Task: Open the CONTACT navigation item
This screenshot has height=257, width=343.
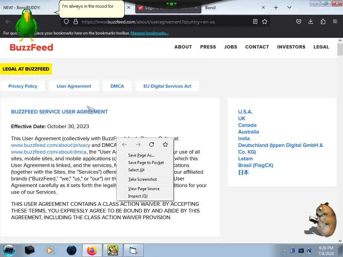Action: coord(257,47)
